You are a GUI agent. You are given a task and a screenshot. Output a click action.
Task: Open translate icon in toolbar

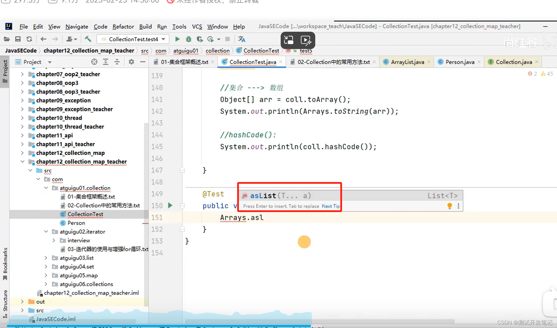[241, 39]
